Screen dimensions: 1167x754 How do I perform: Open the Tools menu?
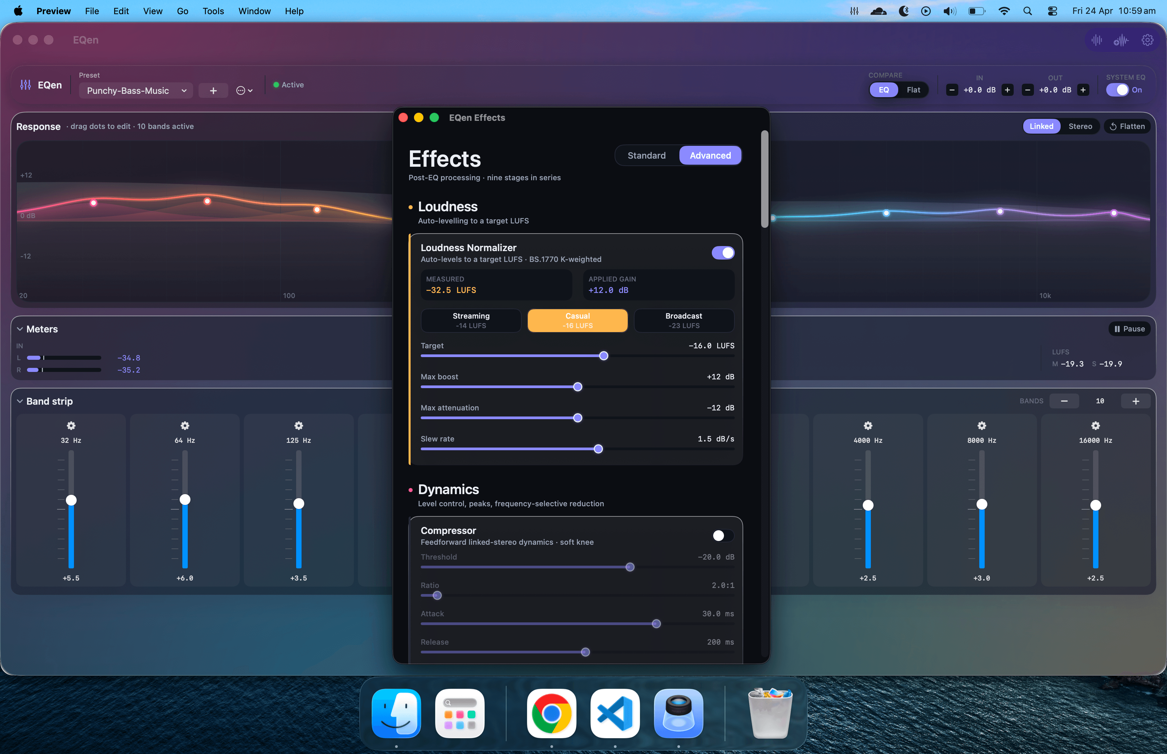213,11
